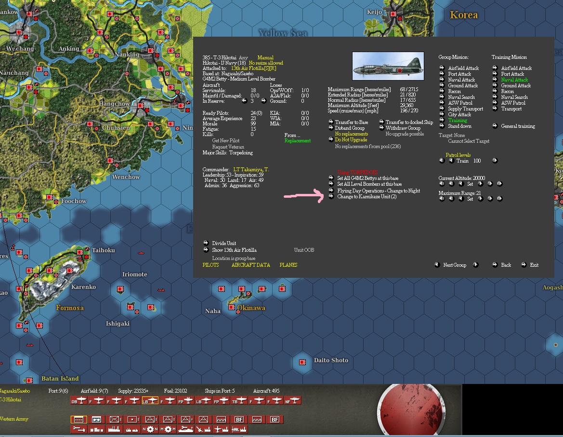Image resolution: width=563 pixels, height=437 pixels.
Task: Raise Maximum Range by largest step
Action: click(x=499, y=199)
